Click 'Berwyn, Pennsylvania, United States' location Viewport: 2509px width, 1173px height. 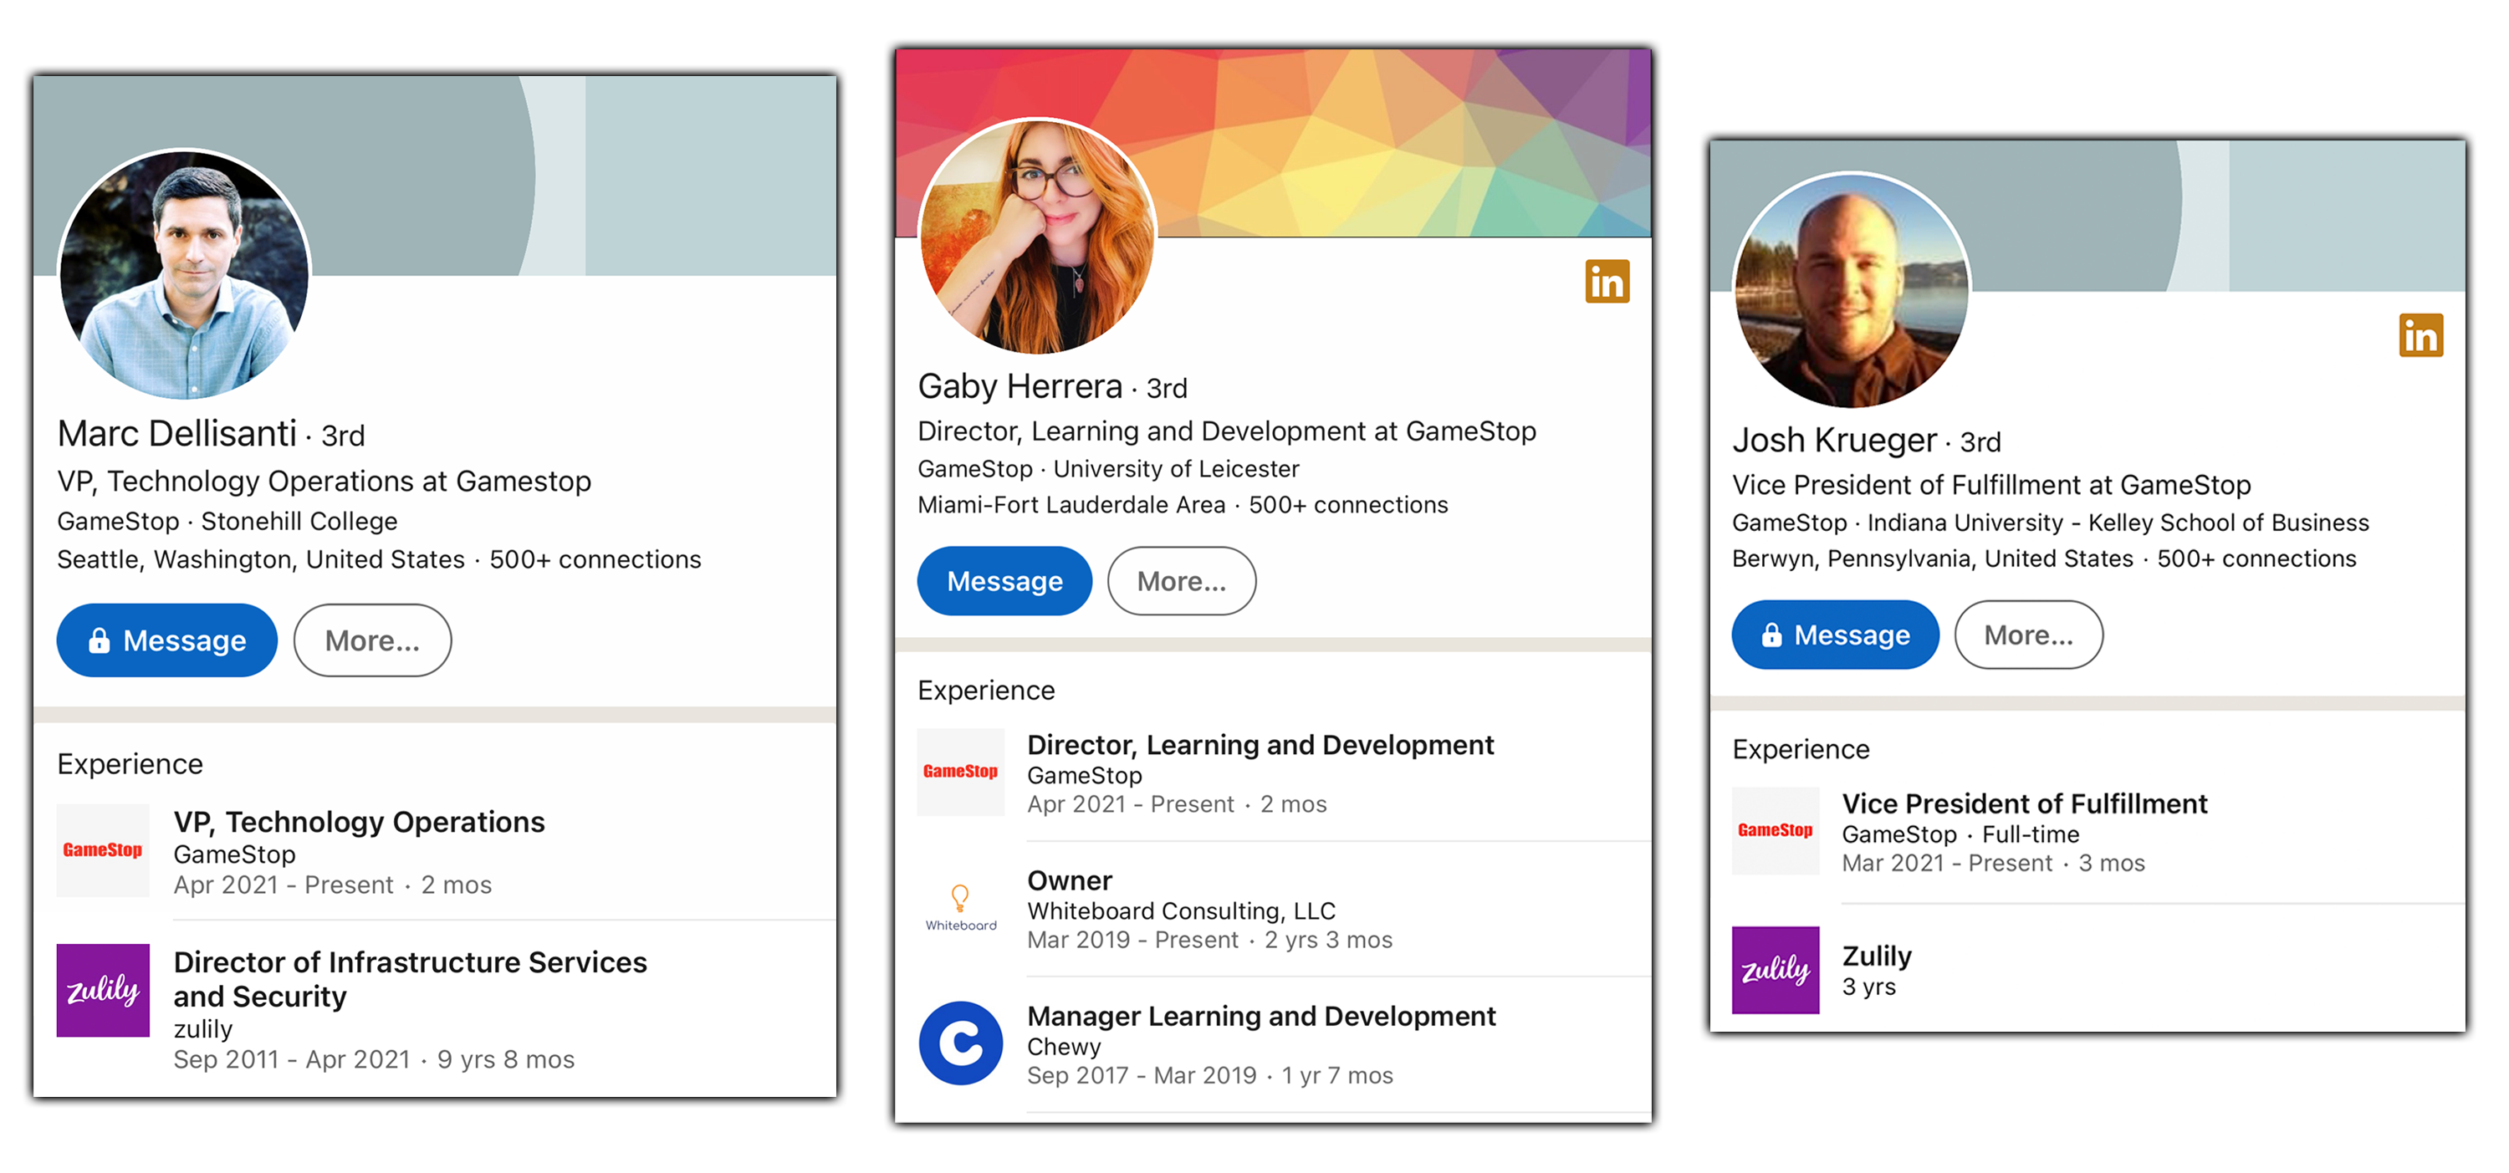point(1933,558)
